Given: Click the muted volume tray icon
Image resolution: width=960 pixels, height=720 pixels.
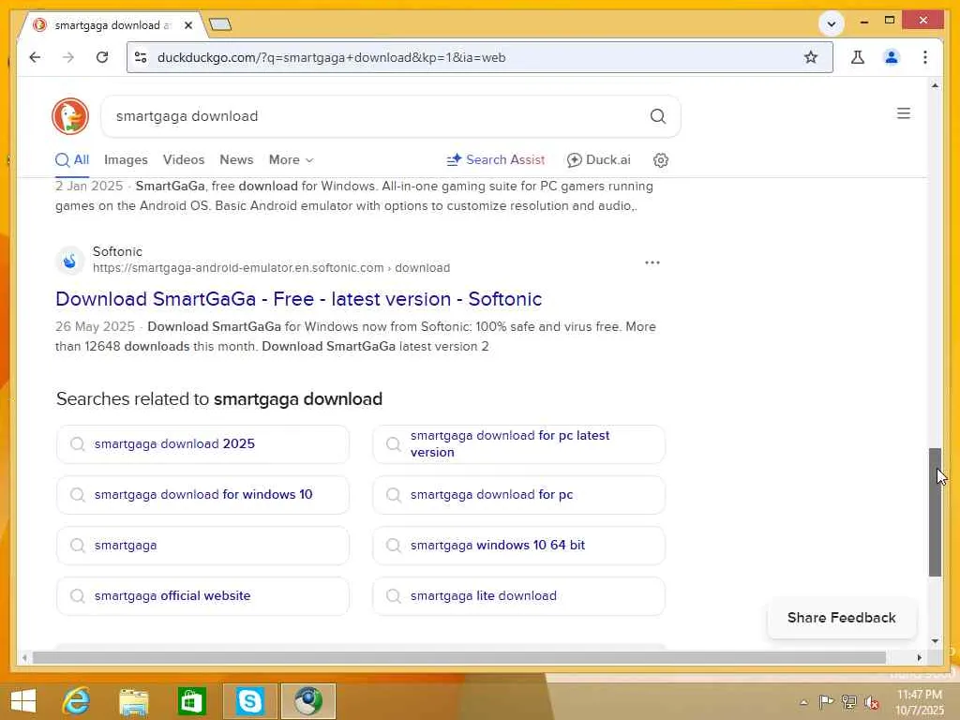Looking at the screenshot, I should click(871, 701).
